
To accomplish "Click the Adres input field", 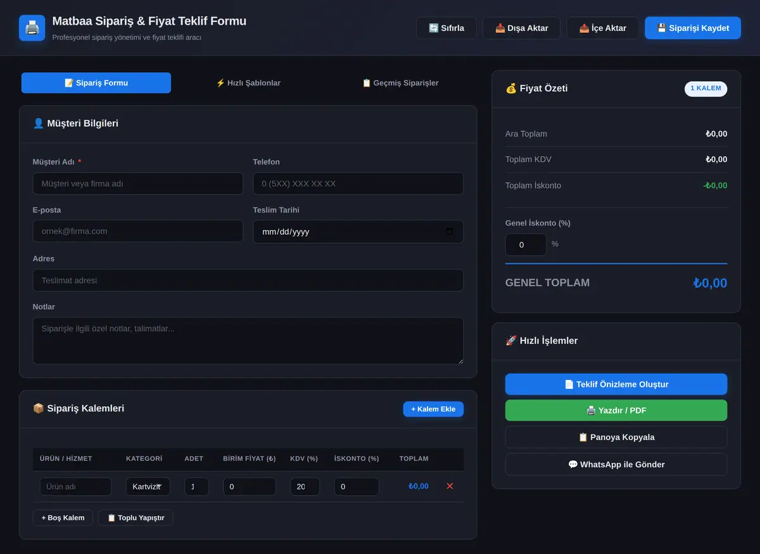I will click(x=248, y=280).
